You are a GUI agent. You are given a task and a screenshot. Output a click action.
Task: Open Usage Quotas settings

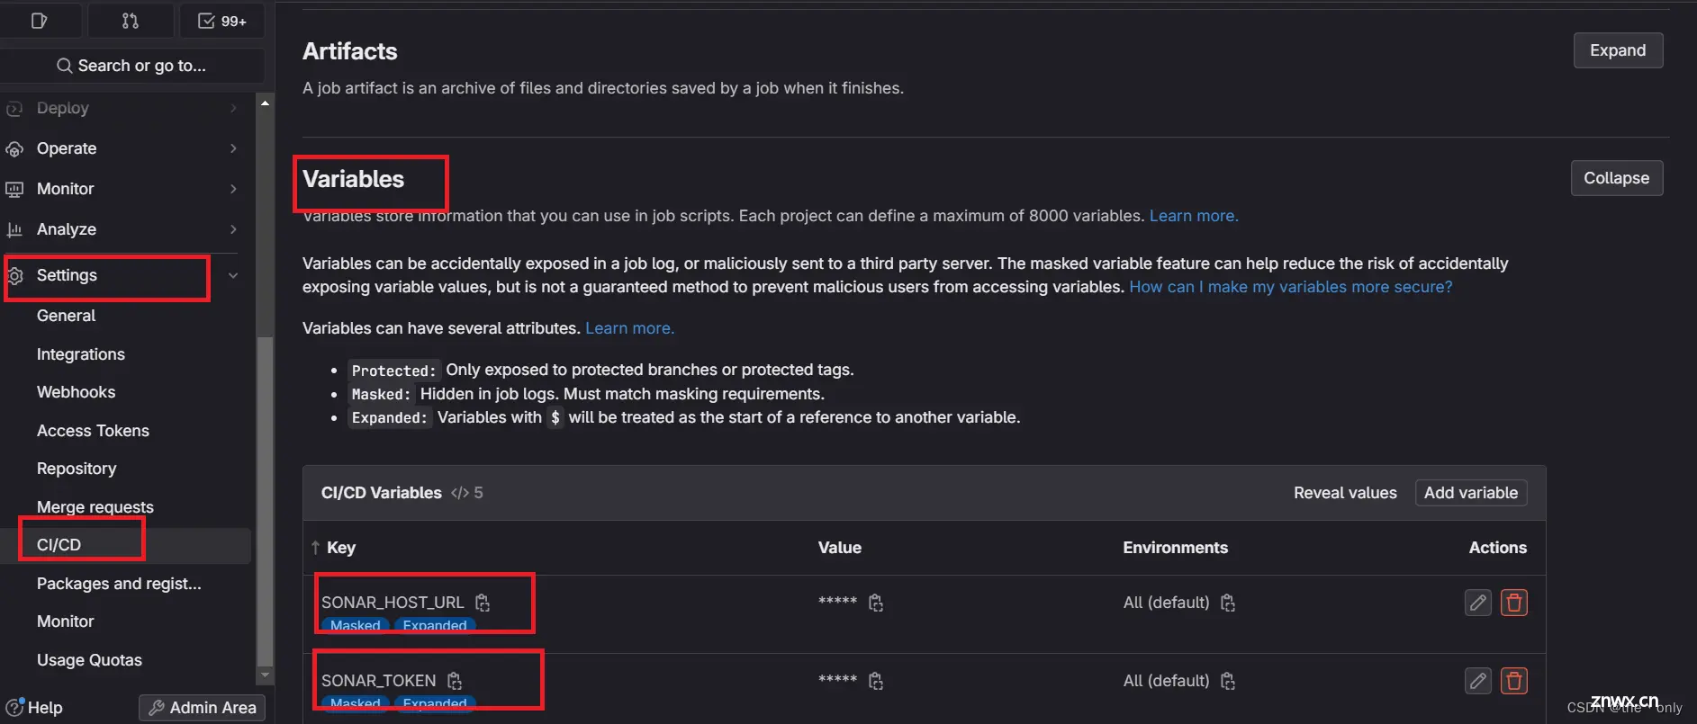tap(89, 660)
